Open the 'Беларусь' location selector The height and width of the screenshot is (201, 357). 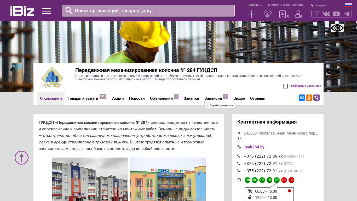(319, 5)
